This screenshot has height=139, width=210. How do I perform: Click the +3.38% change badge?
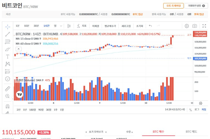44,133
